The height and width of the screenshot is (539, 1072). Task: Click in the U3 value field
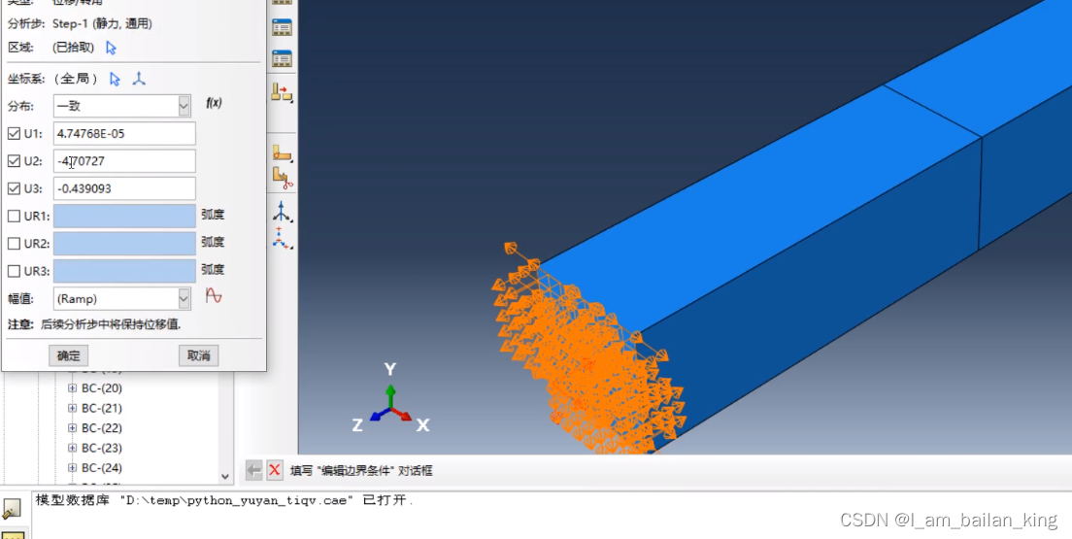coord(124,188)
